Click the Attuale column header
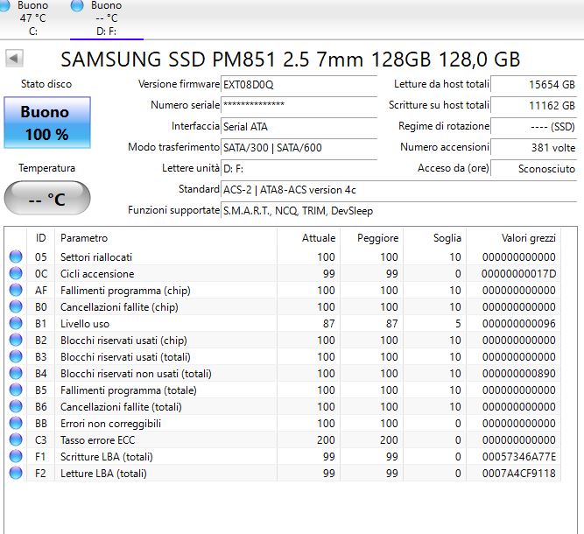584x534 pixels. (x=309, y=238)
